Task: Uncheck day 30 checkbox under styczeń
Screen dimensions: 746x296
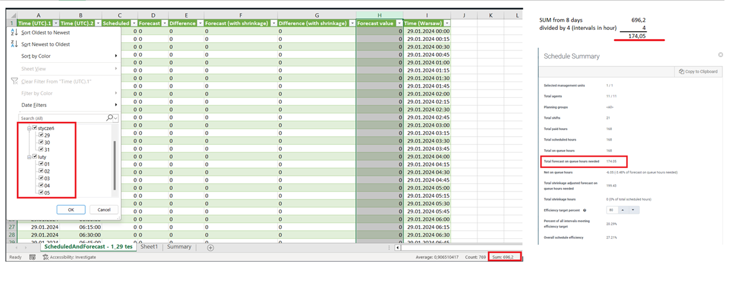Action: (x=41, y=142)
